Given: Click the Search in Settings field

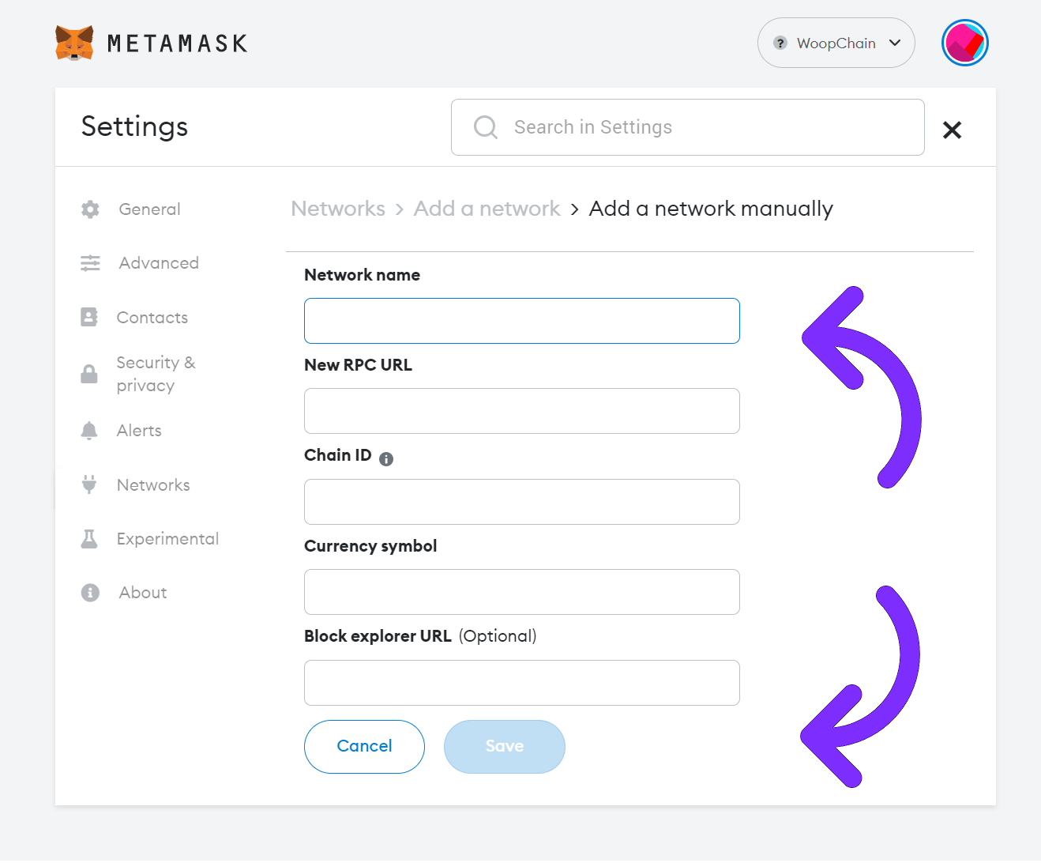Looking at the screenshot, I should click(687, 127).
